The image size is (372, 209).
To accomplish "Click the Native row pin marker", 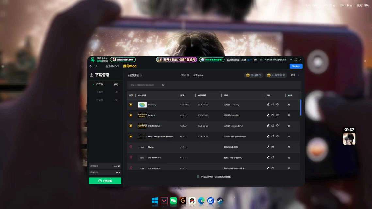I will coord(131,147).
